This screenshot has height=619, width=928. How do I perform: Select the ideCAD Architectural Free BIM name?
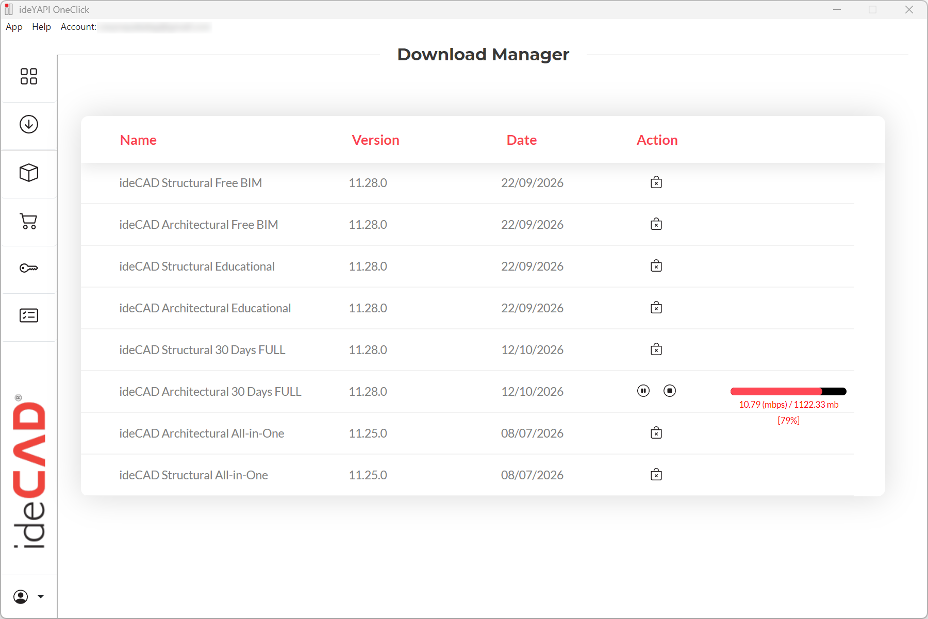point(198,225)
